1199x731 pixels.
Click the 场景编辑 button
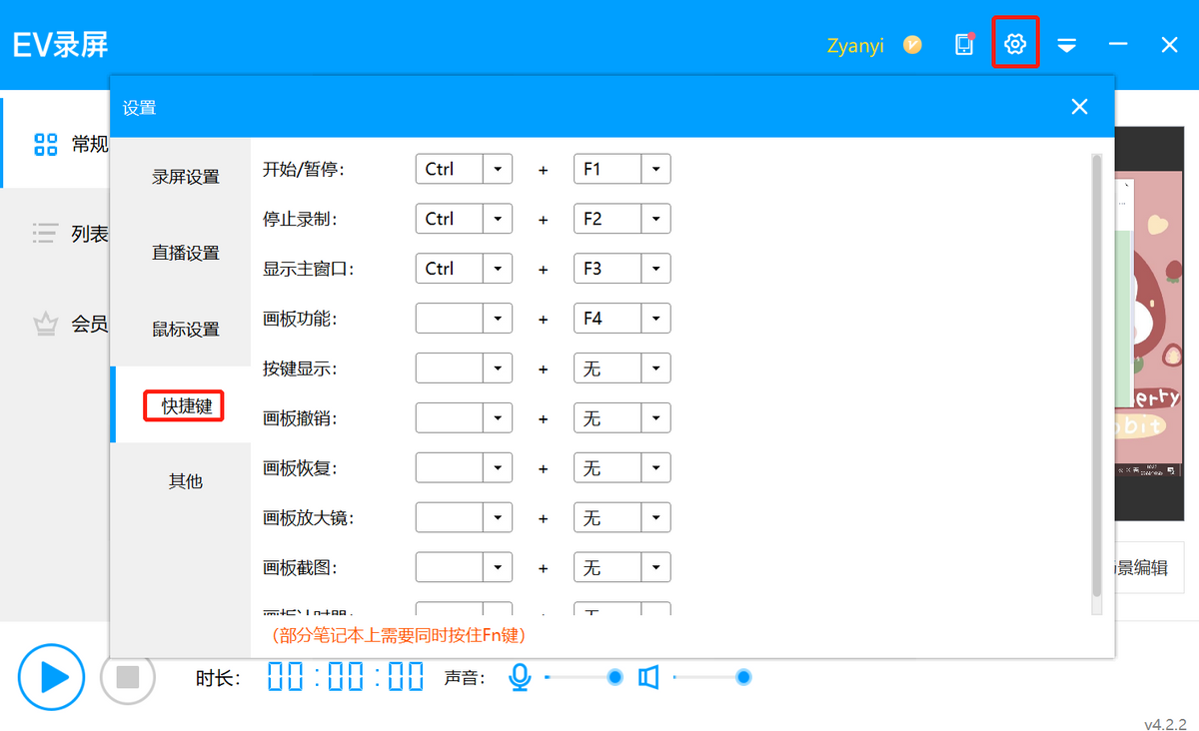click(1149, 568)
